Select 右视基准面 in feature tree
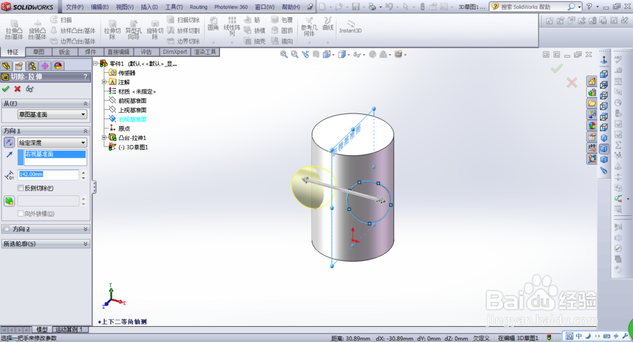Screen dimensions: 633x342 coord(132,119)
